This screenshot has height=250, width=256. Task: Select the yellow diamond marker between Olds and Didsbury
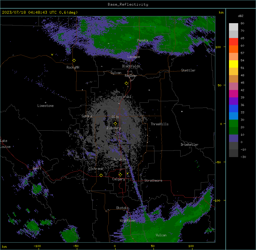(x=115, y=124)
